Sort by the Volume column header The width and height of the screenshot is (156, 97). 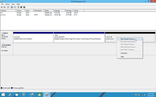click(x=8, y=11)
